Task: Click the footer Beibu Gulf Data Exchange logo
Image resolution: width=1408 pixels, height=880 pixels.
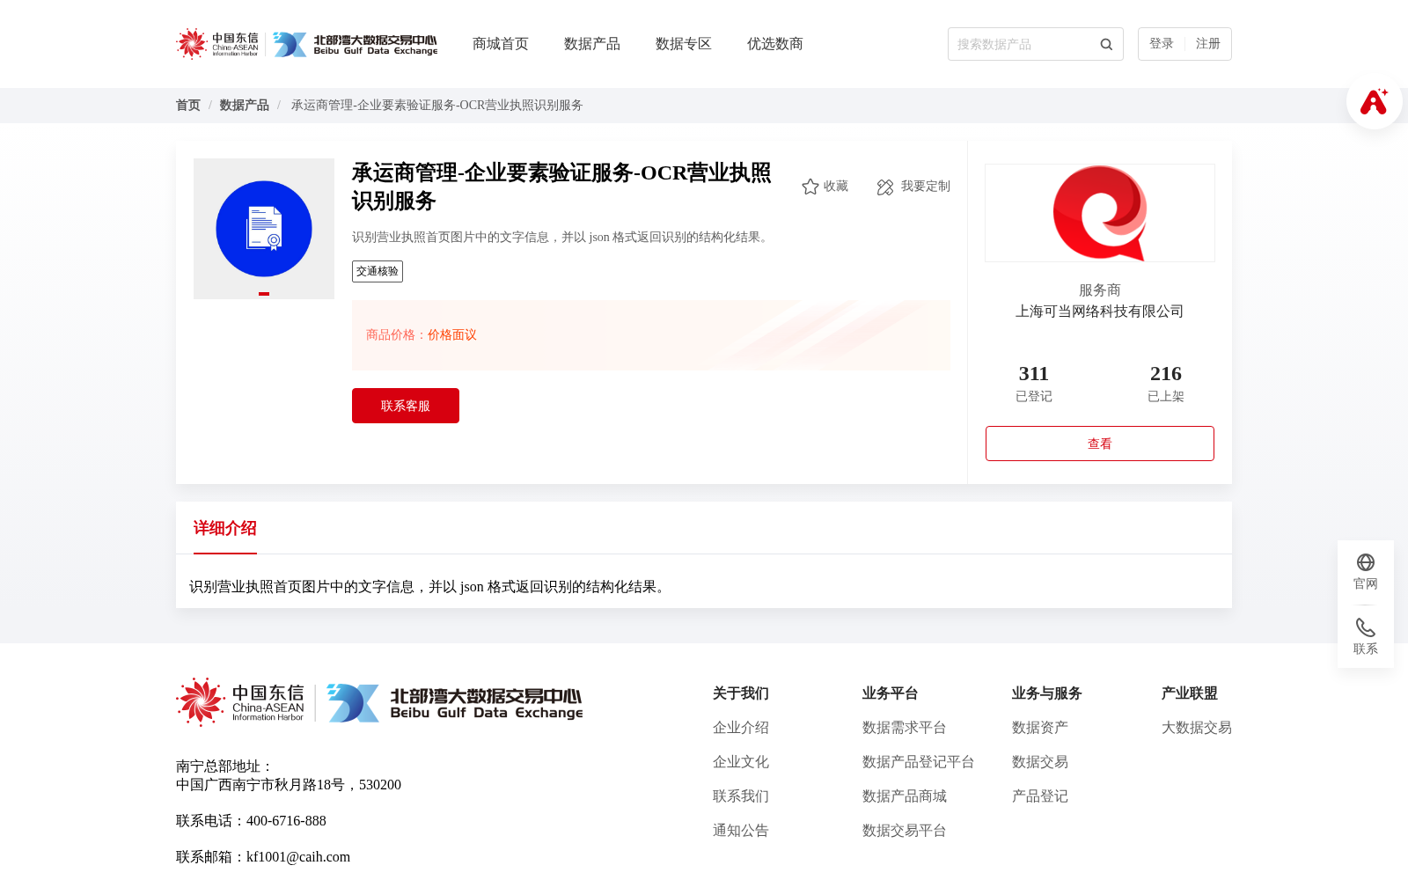Action: pos(455,703)
